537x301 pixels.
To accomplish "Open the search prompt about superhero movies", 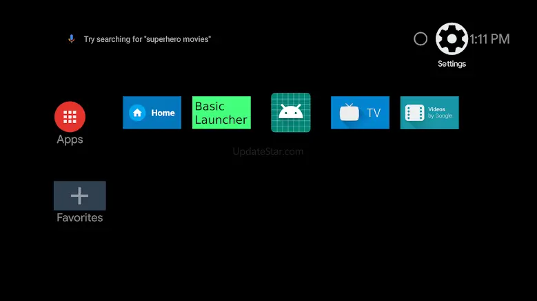I will point(148,39).
